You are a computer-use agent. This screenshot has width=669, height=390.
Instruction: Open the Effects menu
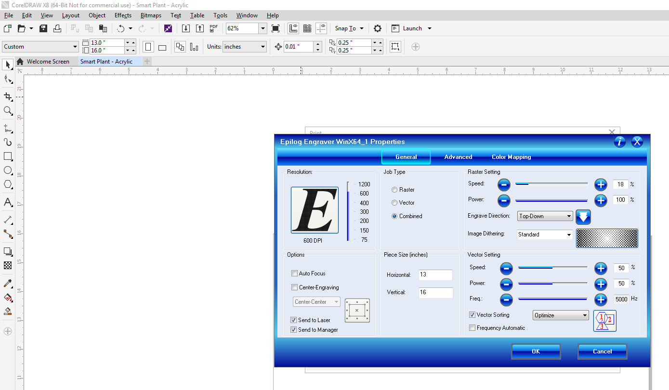pyautogui.click(x=123, y=15)
